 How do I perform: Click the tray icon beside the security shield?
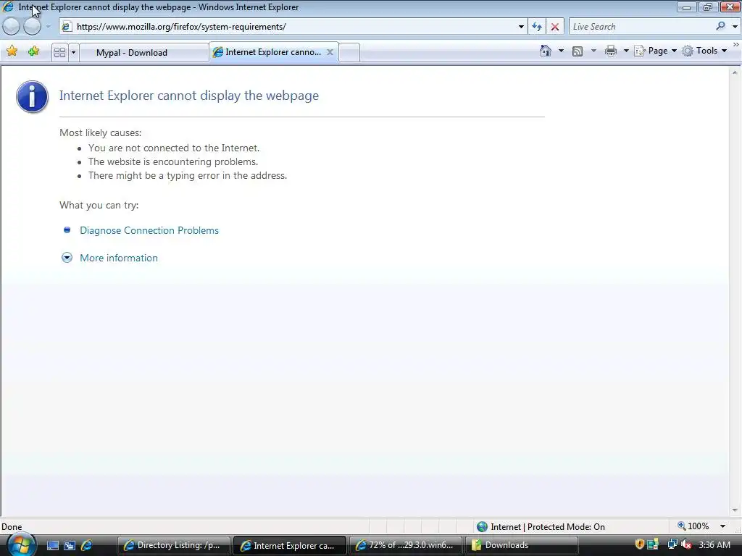654,544
